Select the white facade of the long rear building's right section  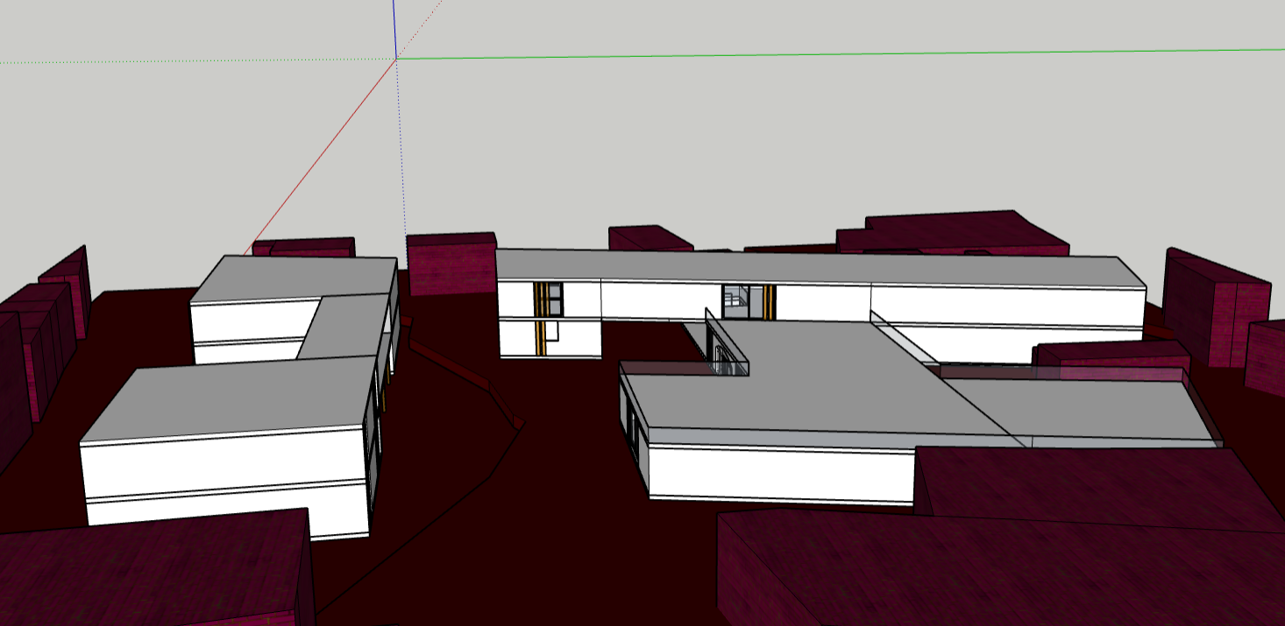tap(1008, 306)
